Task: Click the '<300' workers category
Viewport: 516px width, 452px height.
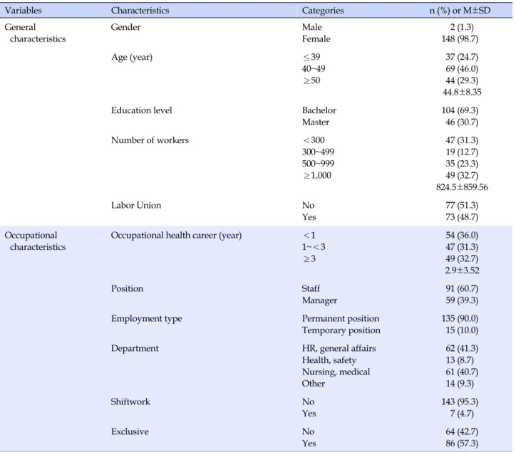Action: click(x=314, y=140)
